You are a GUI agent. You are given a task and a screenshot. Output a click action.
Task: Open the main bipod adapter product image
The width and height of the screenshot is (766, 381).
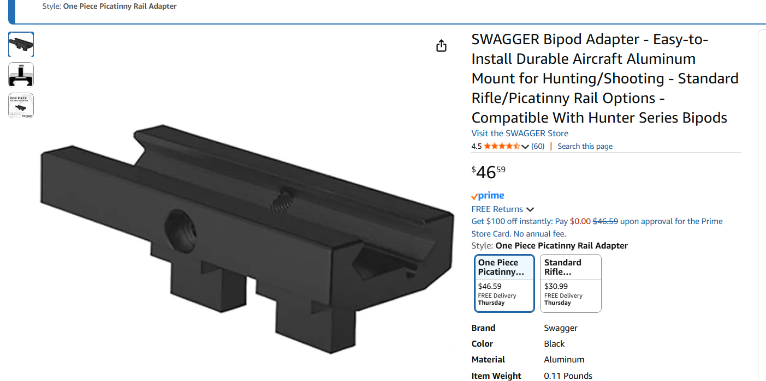click(247, 239)
